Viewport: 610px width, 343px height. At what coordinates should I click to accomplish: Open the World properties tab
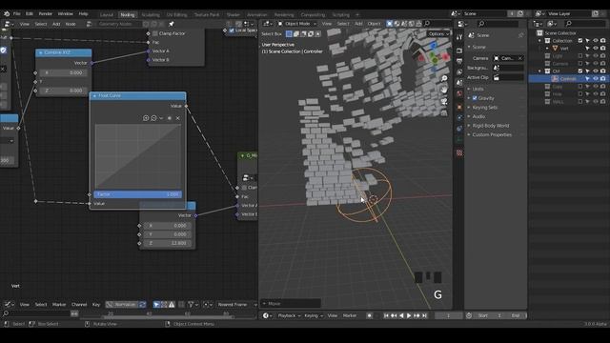(459, 94)
